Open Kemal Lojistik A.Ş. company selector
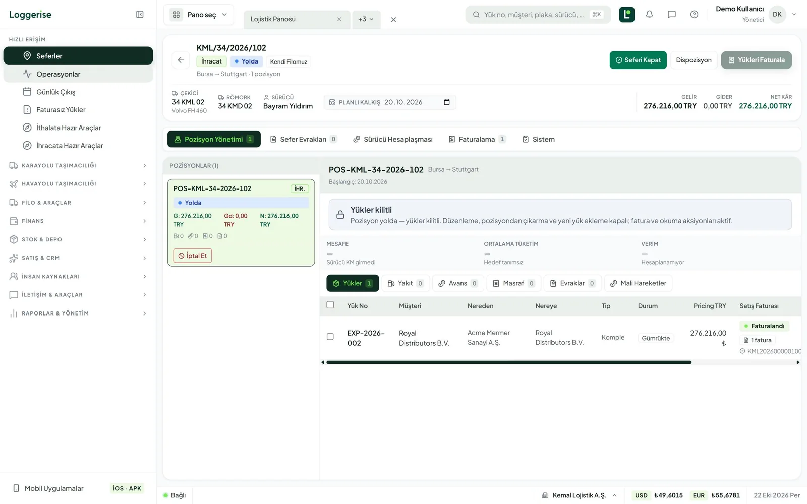 (579, 495)
